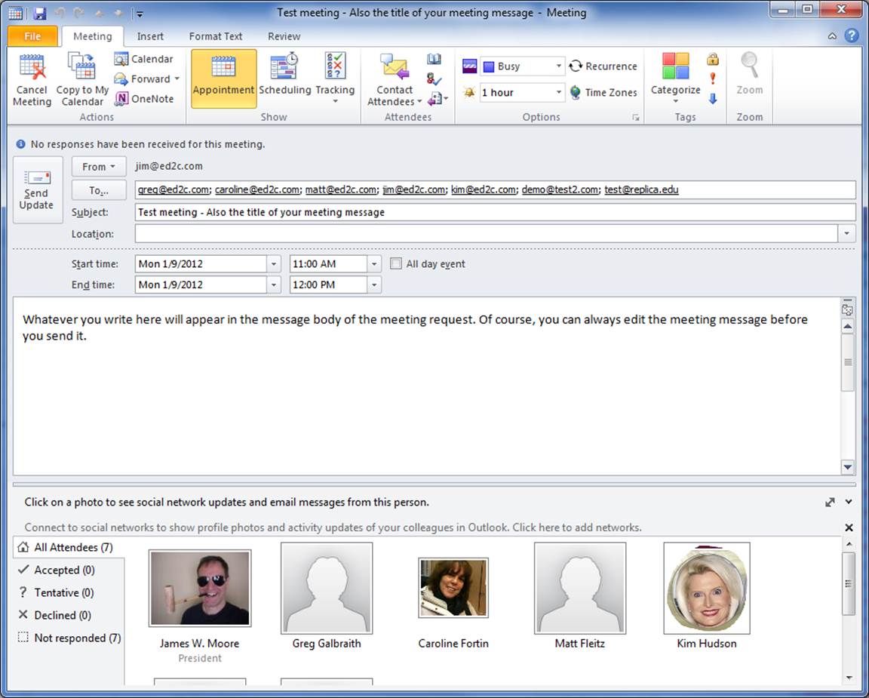The height and width of the screenshot is (698, 869).
Task: Click Copy to My Calendar icon
Action: [81, 67]
